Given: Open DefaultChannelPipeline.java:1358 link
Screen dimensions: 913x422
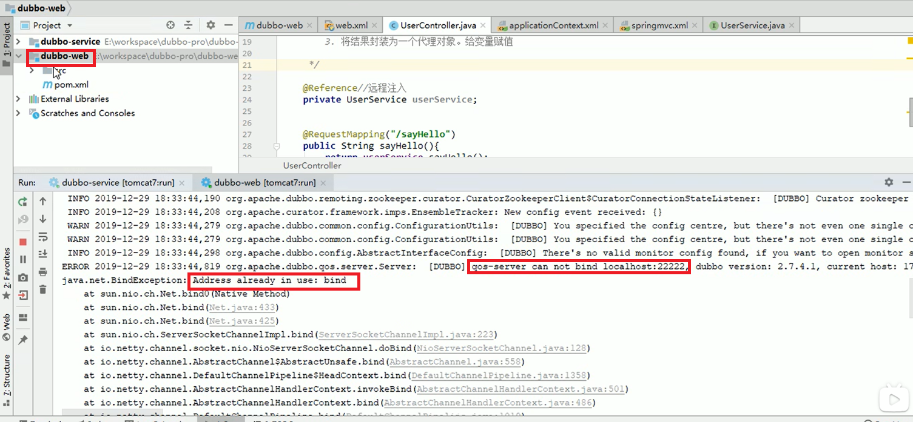Looking at the screenshot, I should pyautogui.click(x=500, y=375).
